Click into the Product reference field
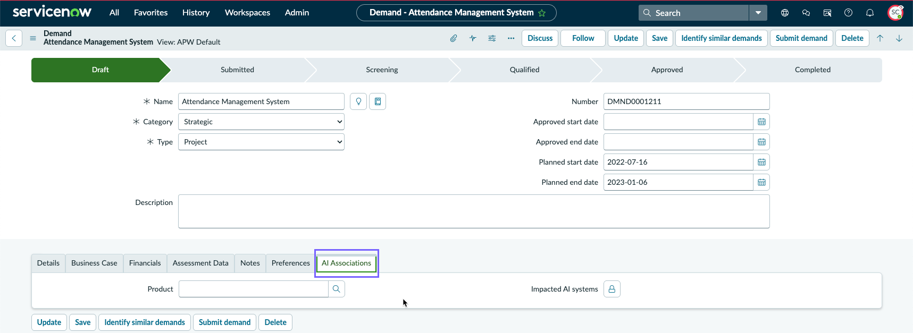 click(254, 289)
